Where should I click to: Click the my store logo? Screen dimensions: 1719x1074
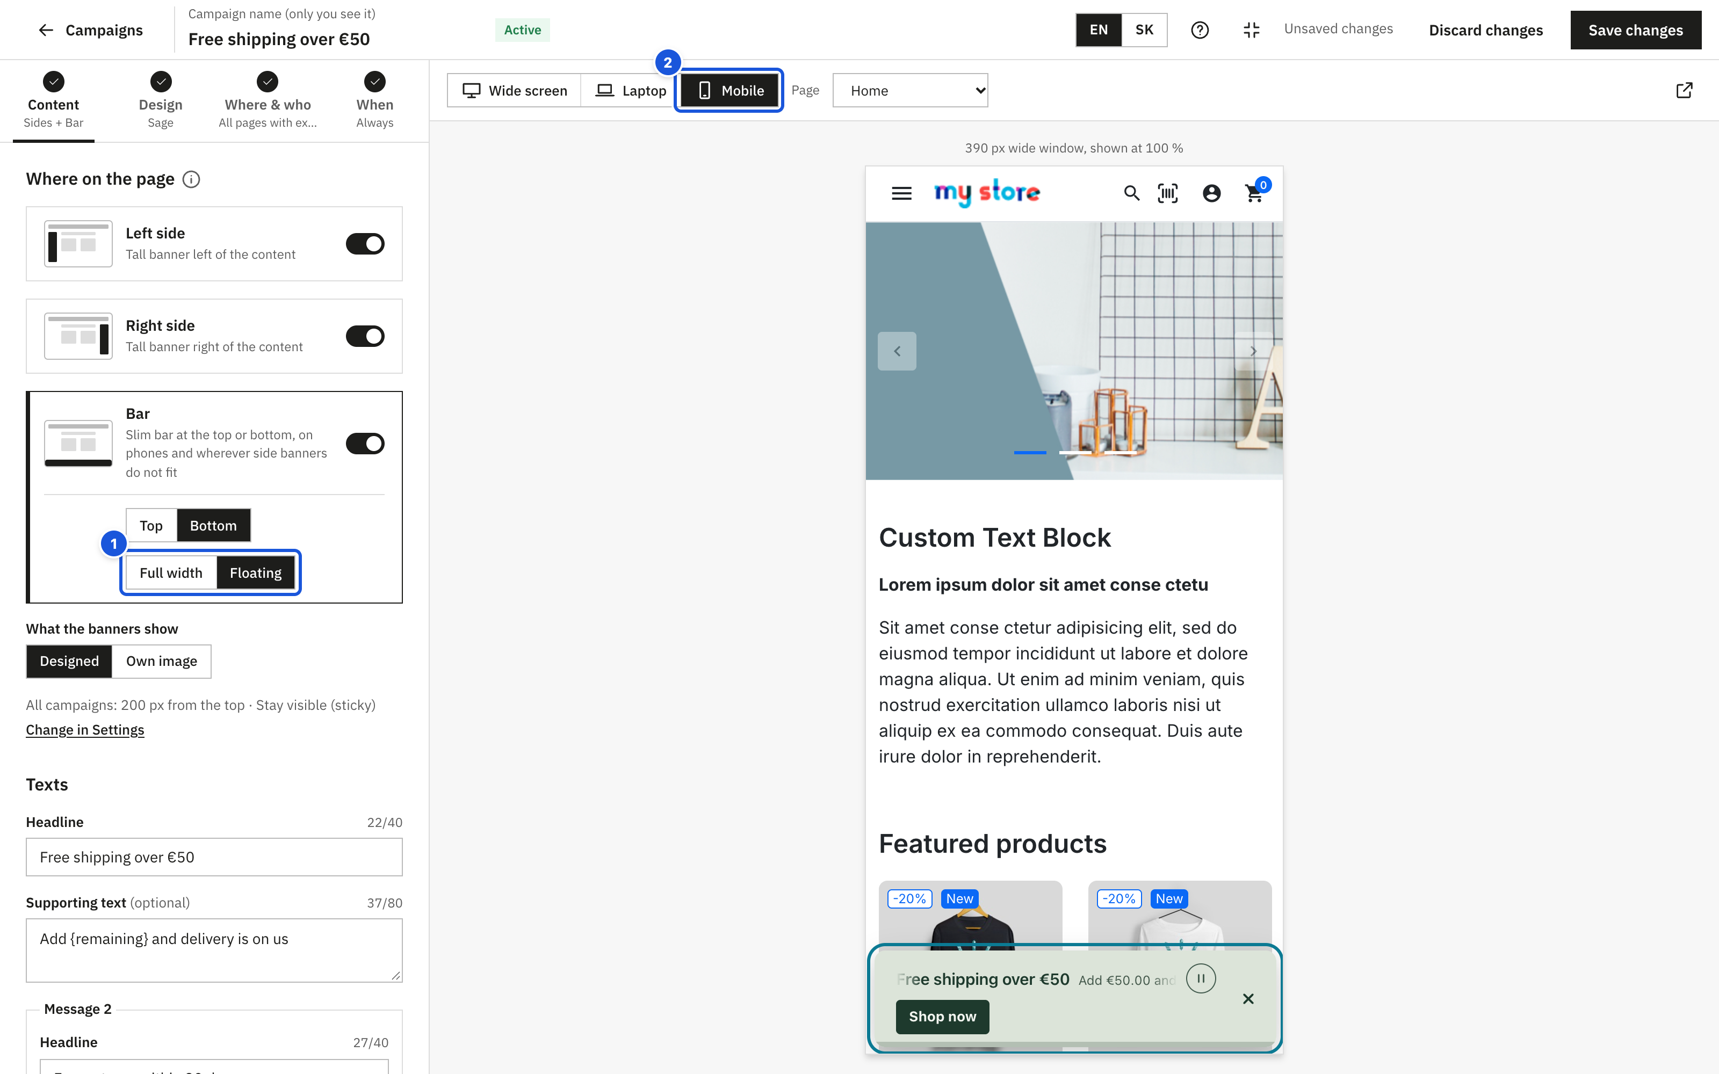tap(987, 192)
